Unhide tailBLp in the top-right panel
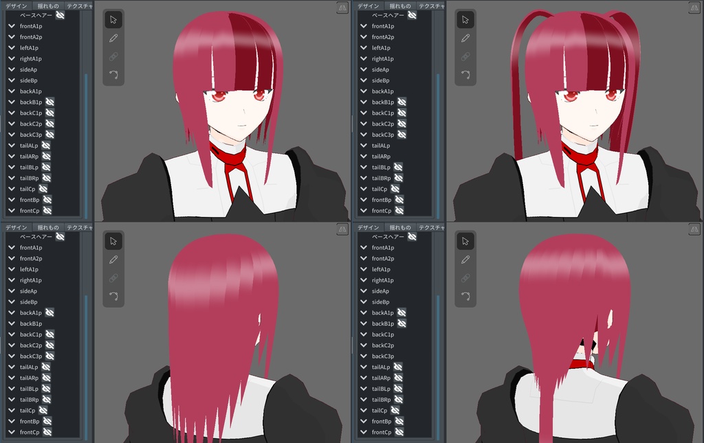Screen dimensions: 704x443 (x=398, y=168)
